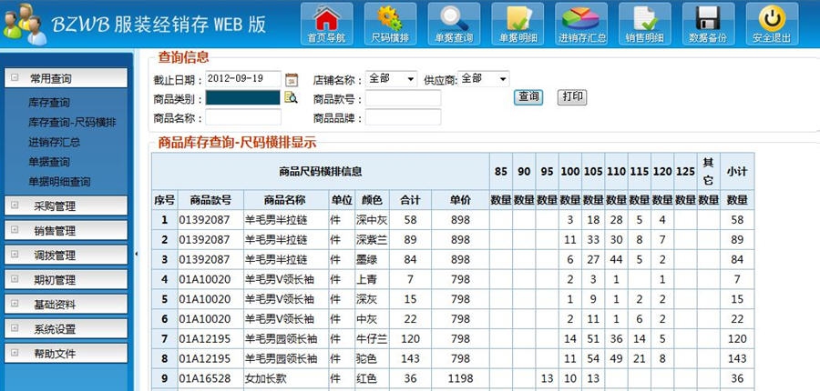The height and width of the screenshot is (391, 820).
Task: Open 销售明细 document icon
Action: [x=645, y=24]
